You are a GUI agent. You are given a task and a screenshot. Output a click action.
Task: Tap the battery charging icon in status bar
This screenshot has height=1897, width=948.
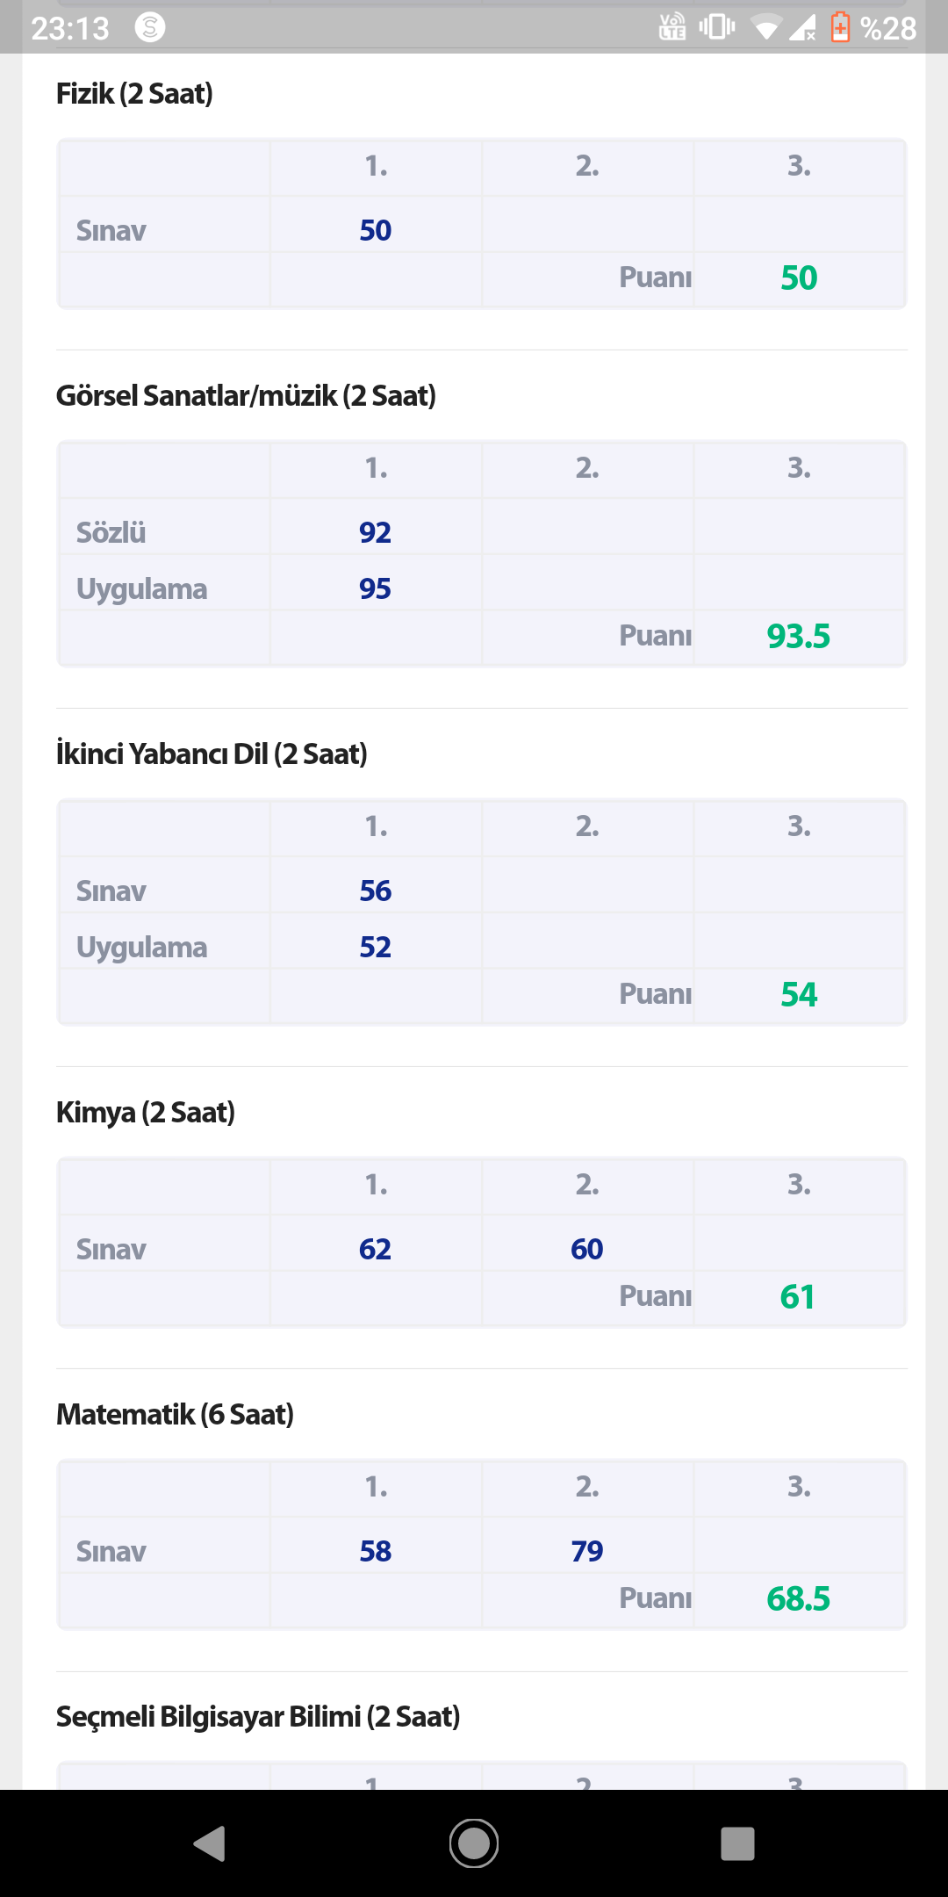tap(840, 28)
